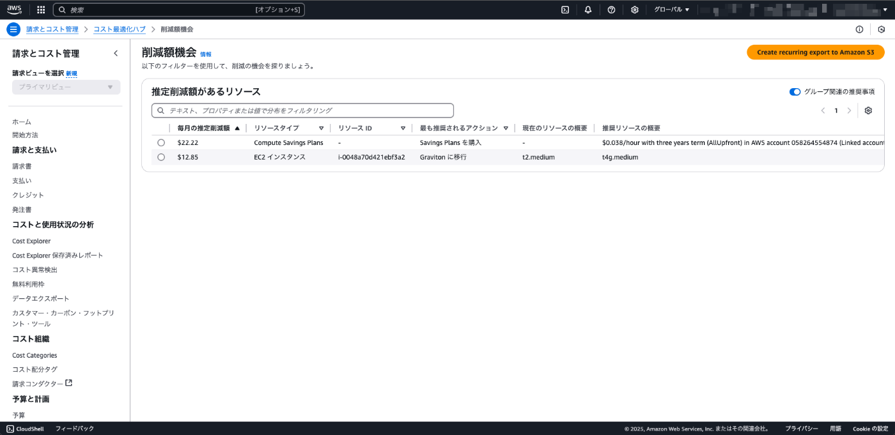Click 現在のリソースの概要 column header
This screenshot has height=435, width=895.
tap(554, 128)
